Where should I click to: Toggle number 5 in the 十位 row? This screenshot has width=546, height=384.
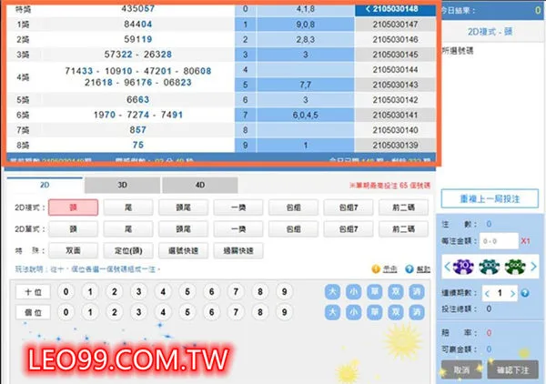pos(187,292)
